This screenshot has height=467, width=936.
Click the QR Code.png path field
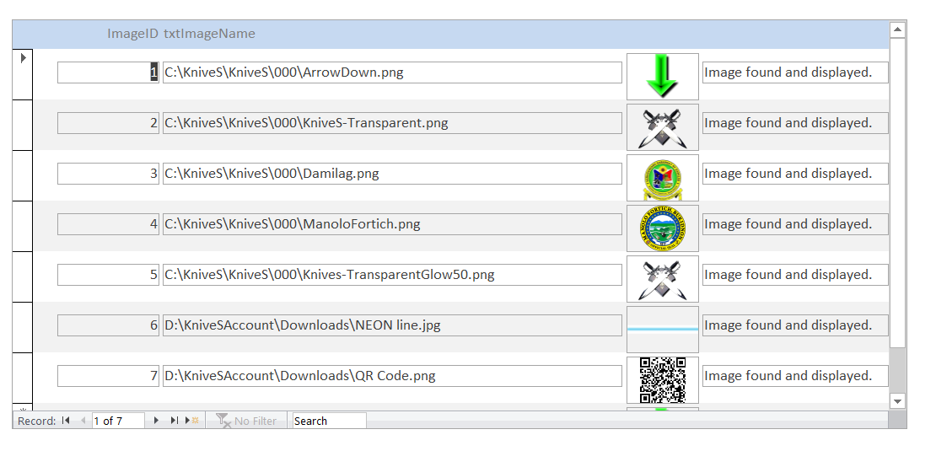click(x=392, y=377)
